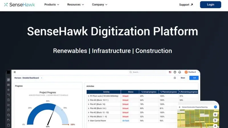Sort by % Remaining progress header
228x128 pixels.
pos(188,92)
